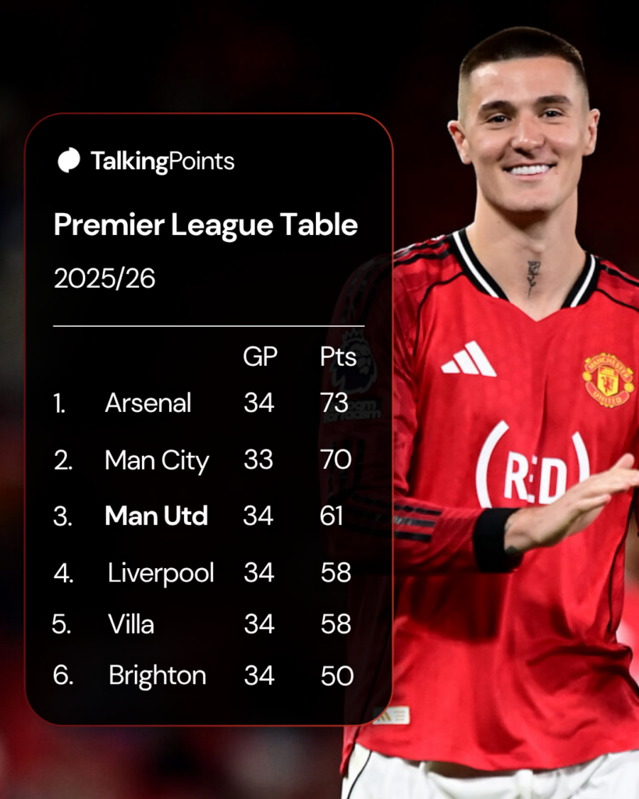Select the Liverpool team name
639x799 pixels.
161,573
